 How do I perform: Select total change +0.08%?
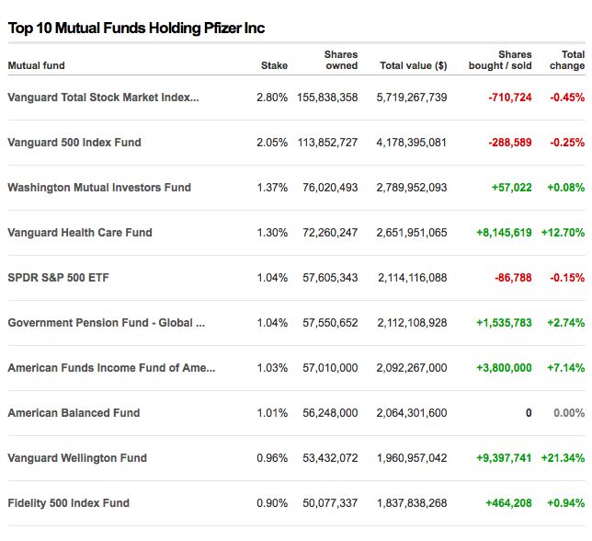[566, 188]
